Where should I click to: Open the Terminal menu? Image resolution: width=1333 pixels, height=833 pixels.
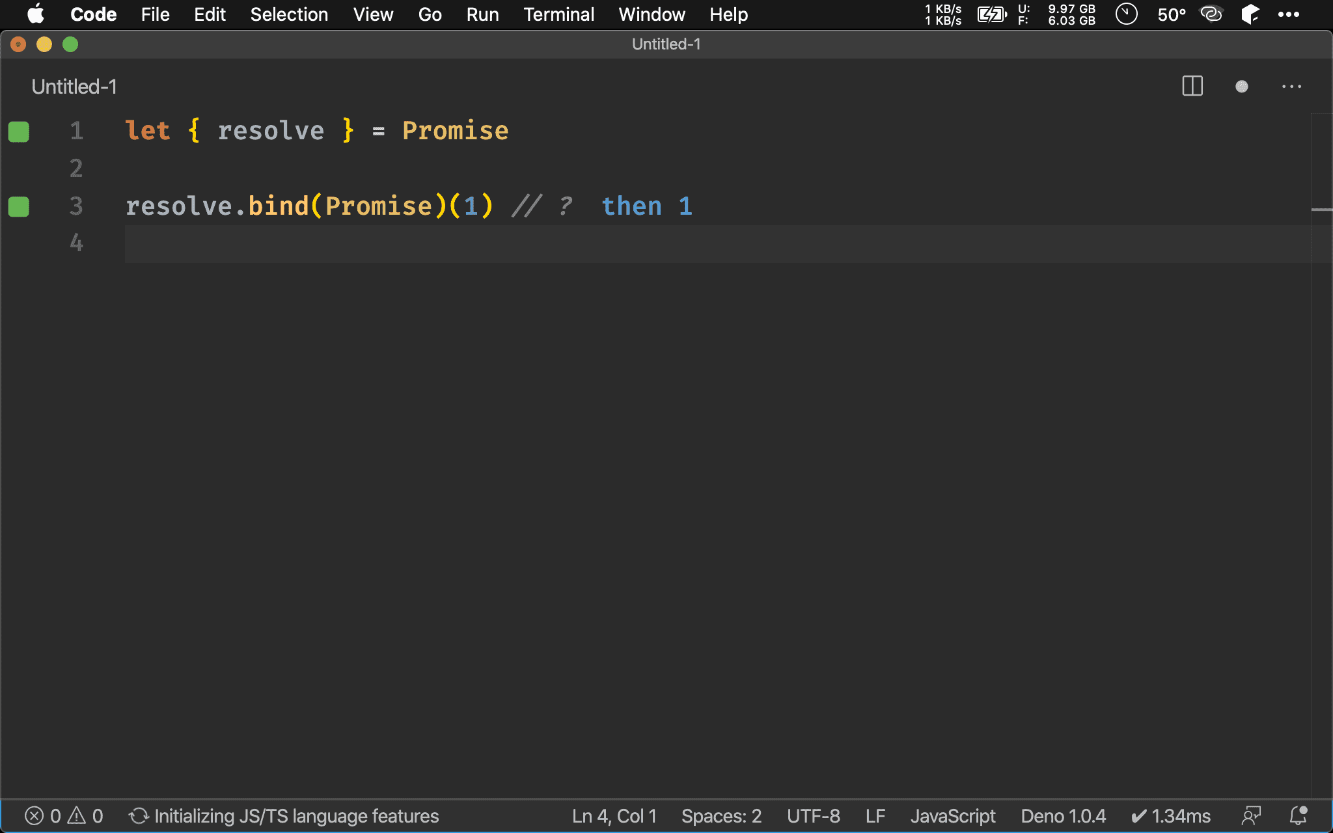[x=558, y=14]
